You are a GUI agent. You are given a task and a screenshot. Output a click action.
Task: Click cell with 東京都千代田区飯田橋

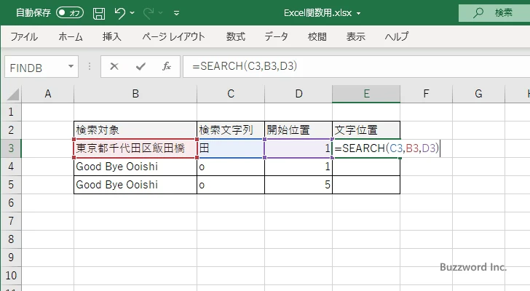pyautogui.click(x=135, y=148)
